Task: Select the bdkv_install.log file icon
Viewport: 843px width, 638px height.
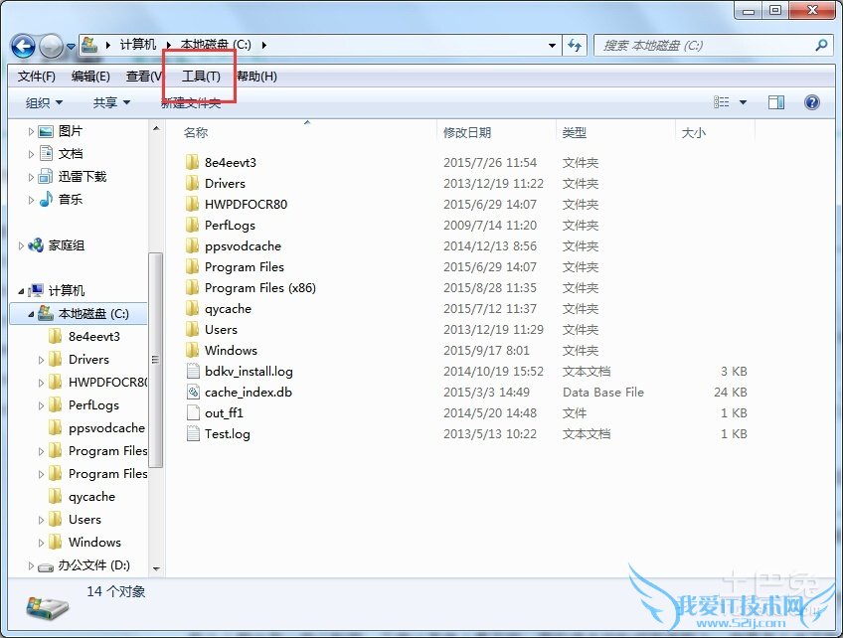Action: [193, 372]
